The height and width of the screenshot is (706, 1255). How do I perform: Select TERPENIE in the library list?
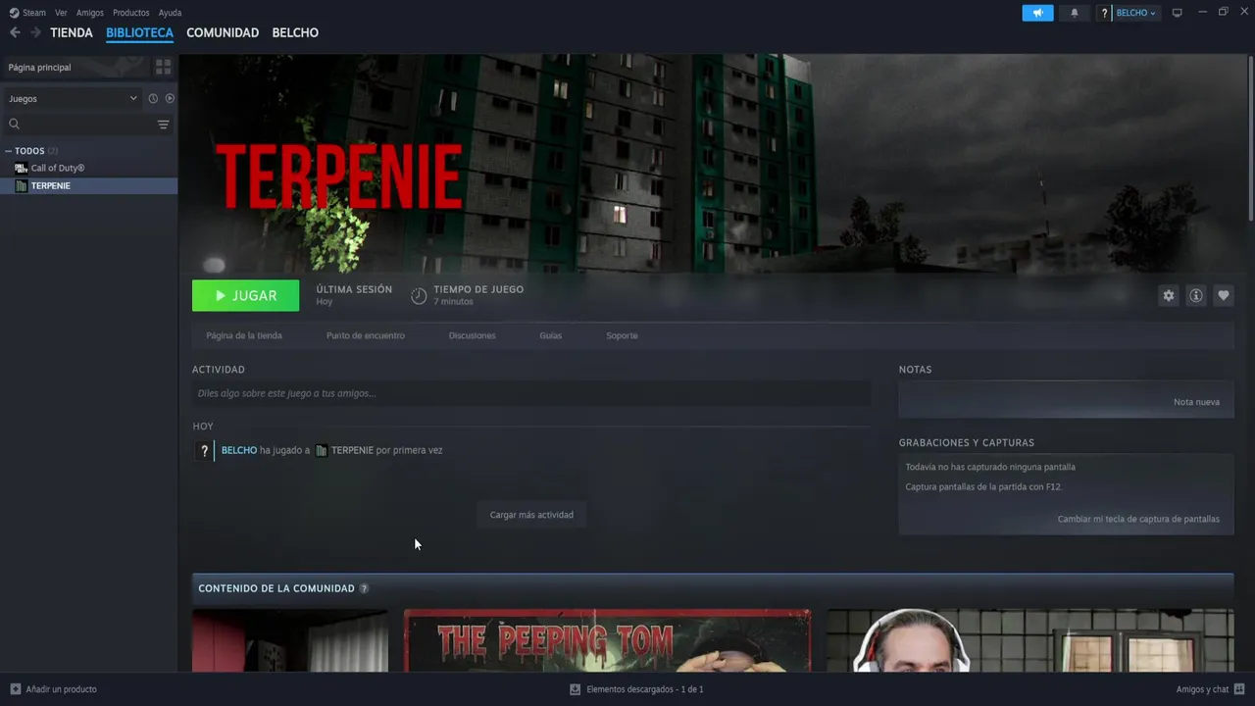click(88, 185)
